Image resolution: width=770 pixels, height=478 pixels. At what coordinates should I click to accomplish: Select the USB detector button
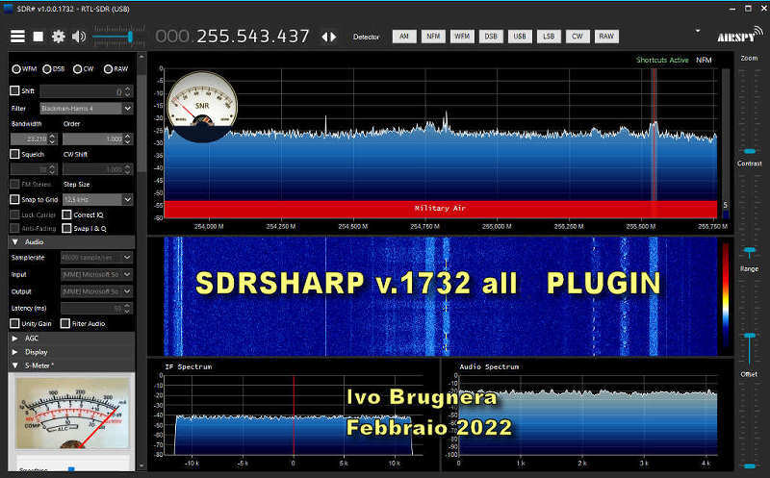click(x=520, y=37)
